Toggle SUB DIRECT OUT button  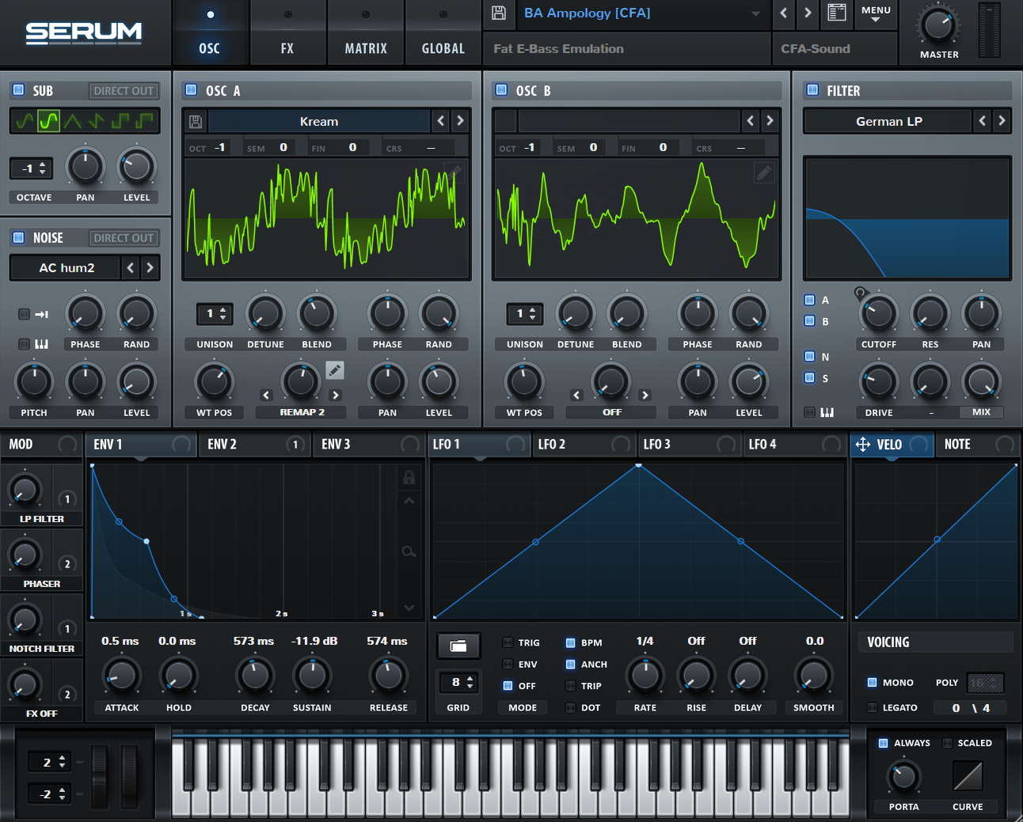point(124,91)
